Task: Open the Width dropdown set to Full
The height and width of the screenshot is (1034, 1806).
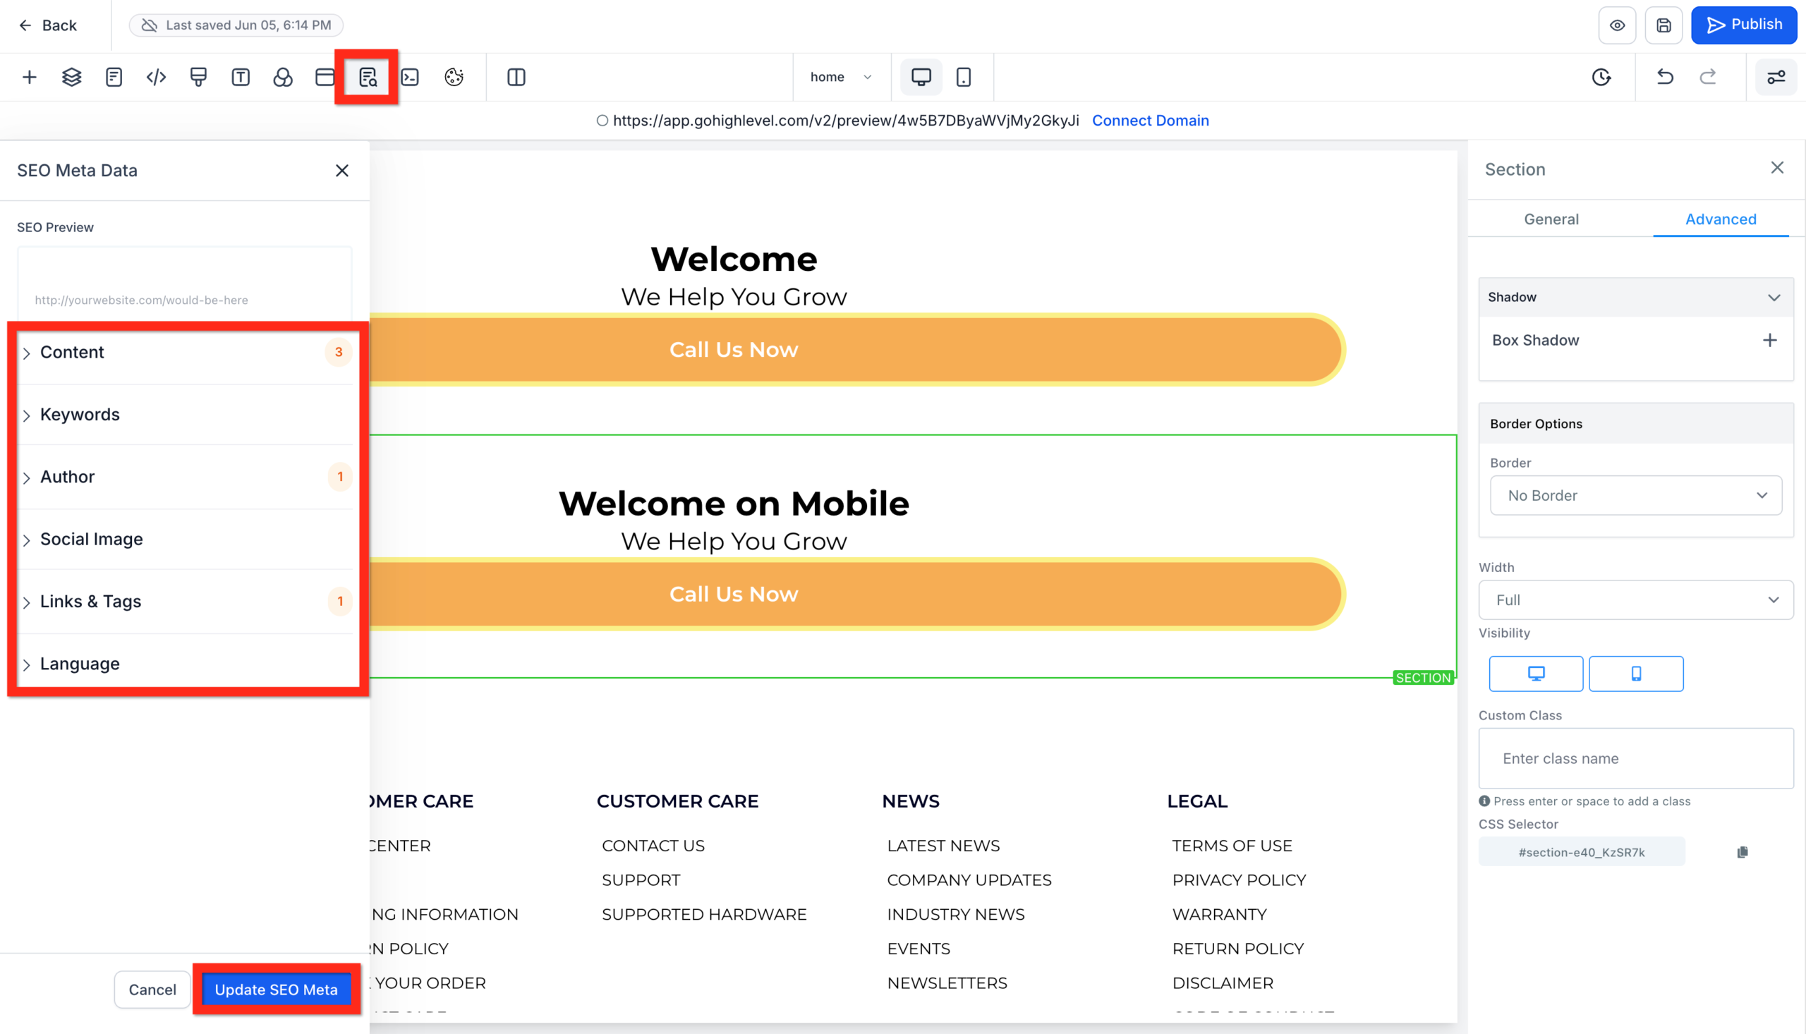Action: click(x=1635, y=600)
